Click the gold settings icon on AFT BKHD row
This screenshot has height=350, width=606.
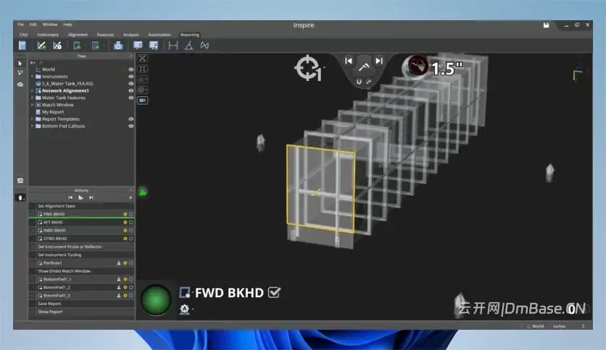click(125, 223)
